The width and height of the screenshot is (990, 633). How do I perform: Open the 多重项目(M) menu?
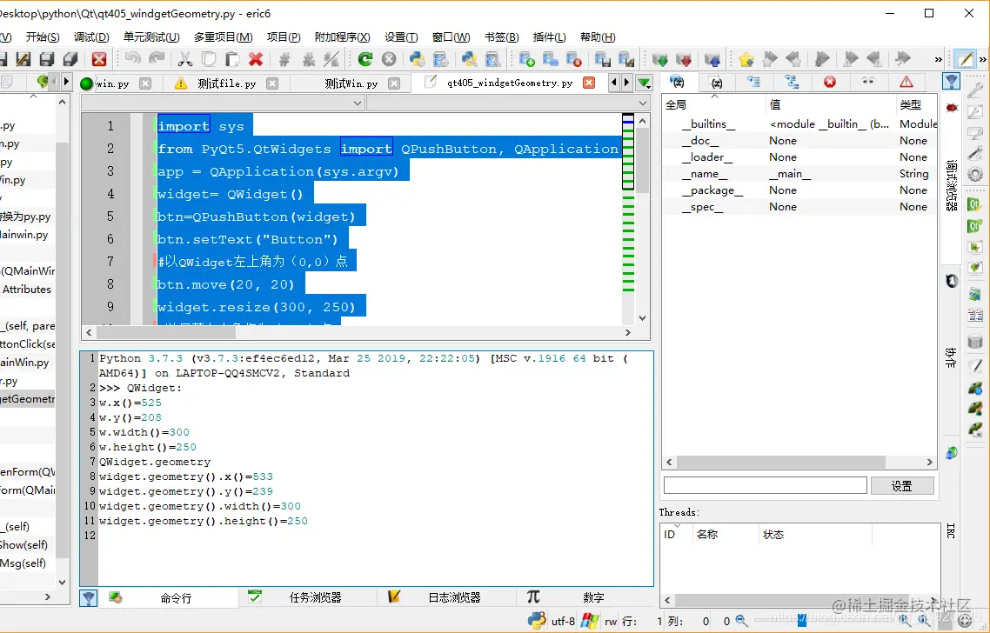point(223,37)
